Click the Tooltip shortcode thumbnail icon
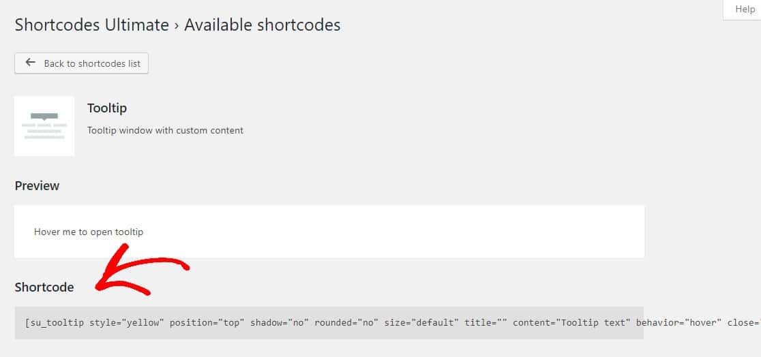Screen dimensions: 761x357 click(x=44, y=126)
